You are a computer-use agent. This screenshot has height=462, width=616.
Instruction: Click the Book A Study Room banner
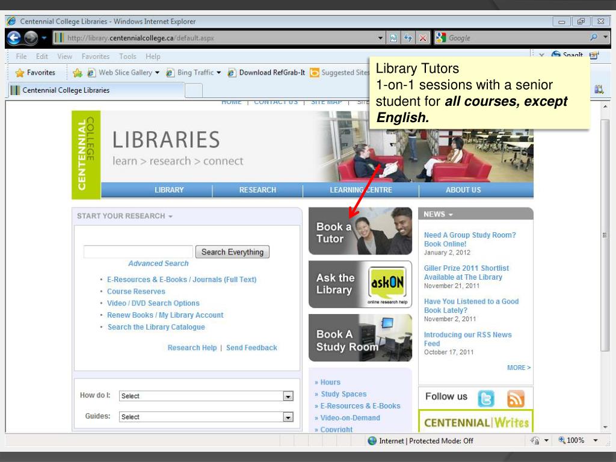(360, 338)
